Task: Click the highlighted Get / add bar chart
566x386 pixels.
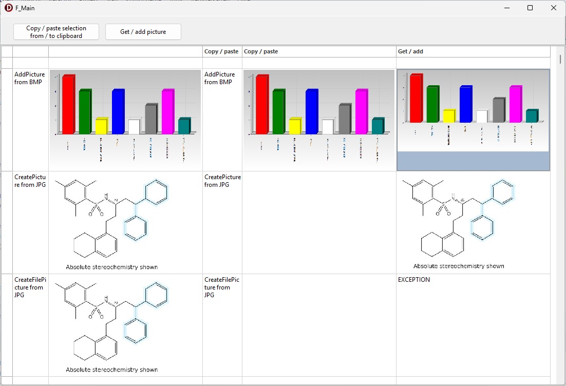Action: [473, 119]
